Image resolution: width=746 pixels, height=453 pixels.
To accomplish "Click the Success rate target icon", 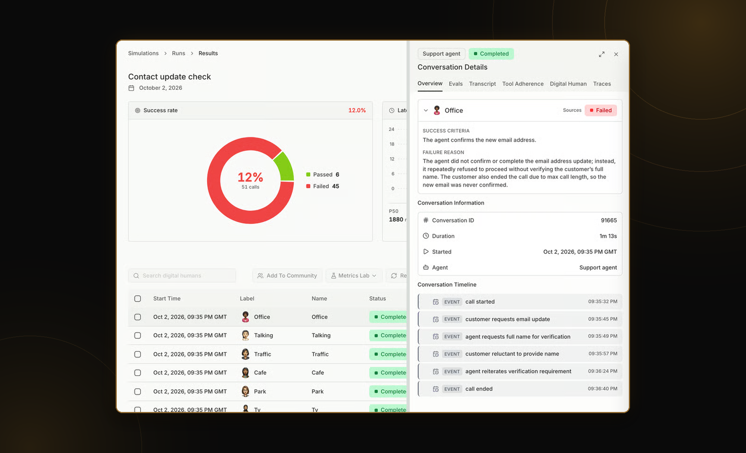I will (138, 110).
